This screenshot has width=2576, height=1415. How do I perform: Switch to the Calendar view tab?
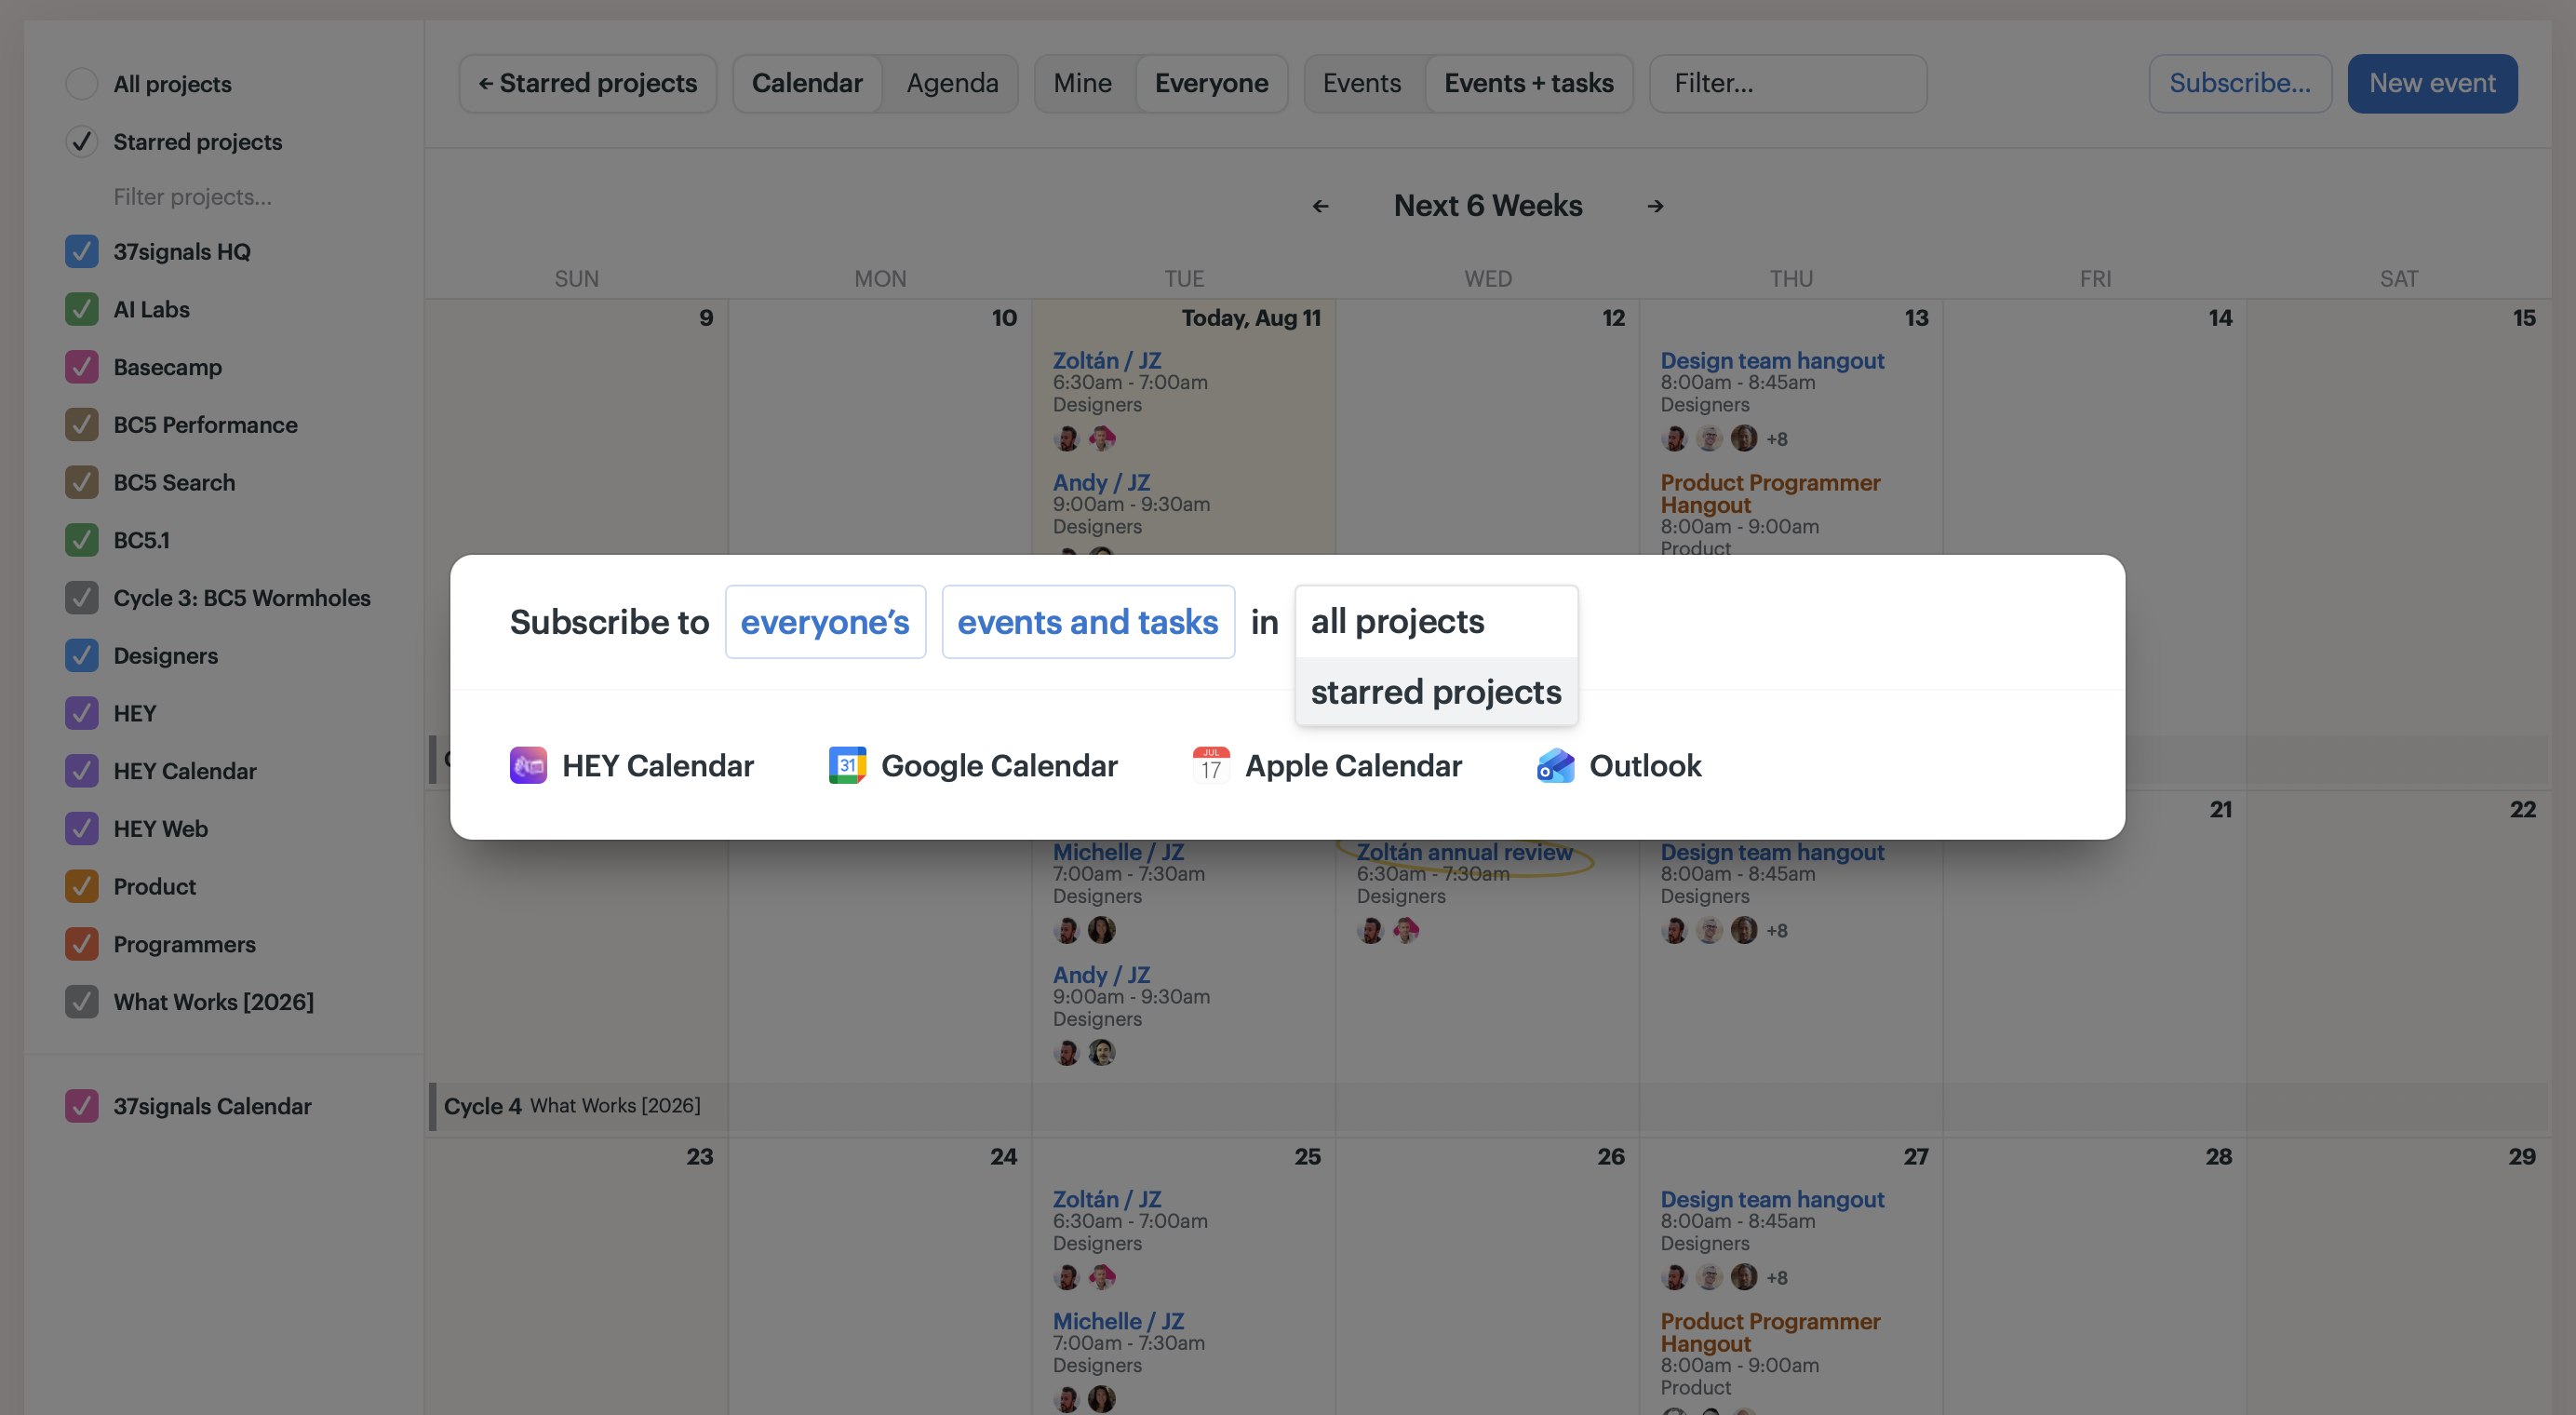[807, 83]
